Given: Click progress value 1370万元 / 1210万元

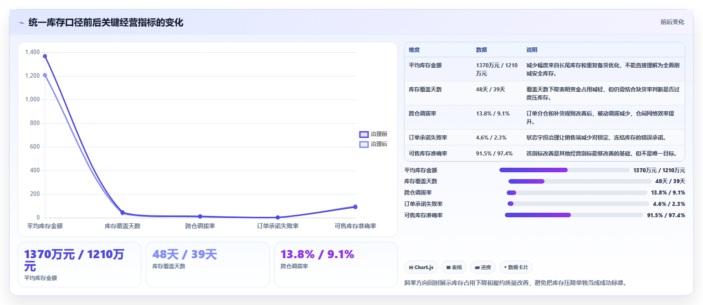Looking at the screenshot, I should pyautogui.click(x=659, y=170).
